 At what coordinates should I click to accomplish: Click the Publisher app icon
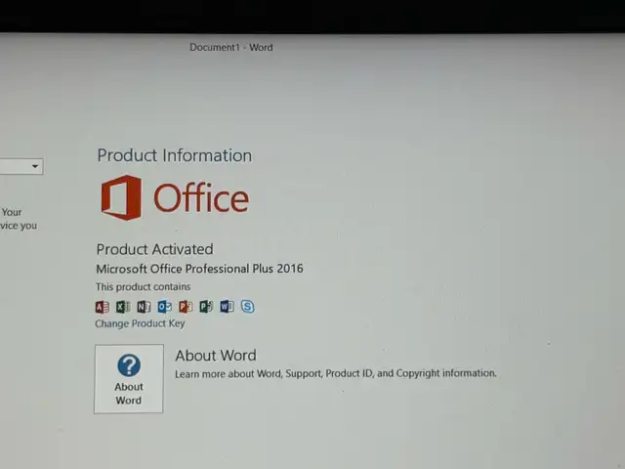coord(206,306)
